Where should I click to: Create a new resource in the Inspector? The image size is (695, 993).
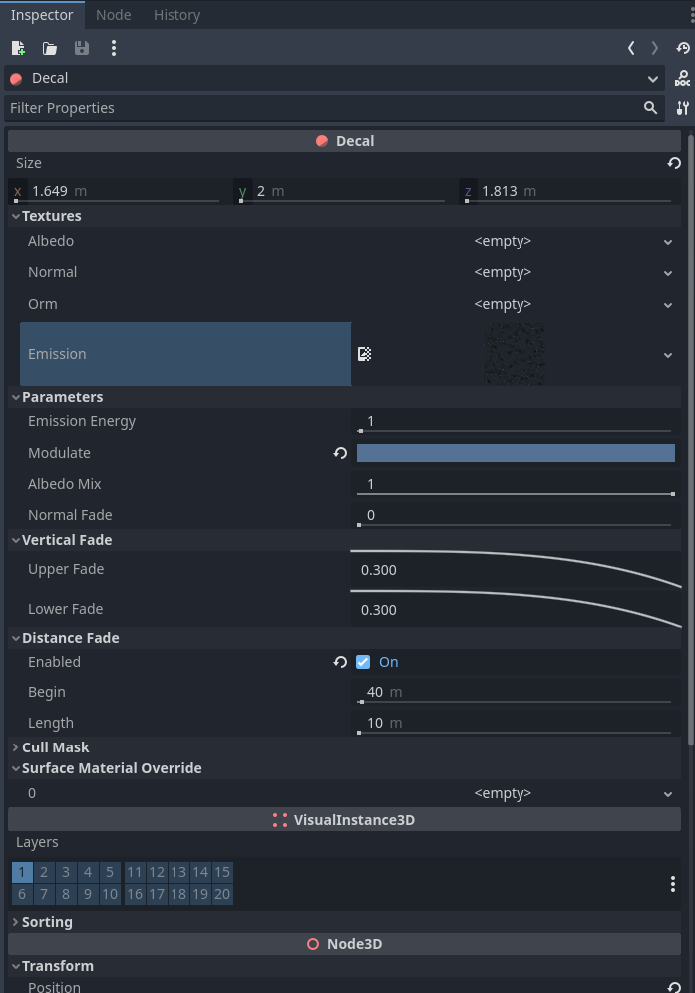pos(18,47)
